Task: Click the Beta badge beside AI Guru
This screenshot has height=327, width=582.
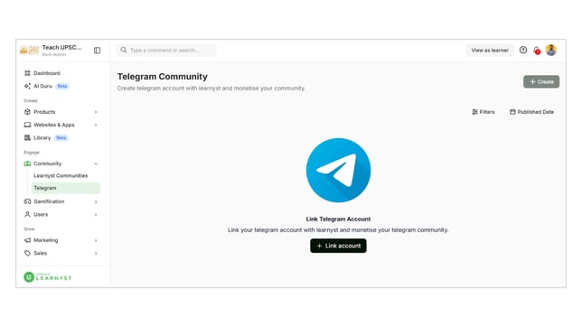Action: pyautogui.click(x=62, y=86)
